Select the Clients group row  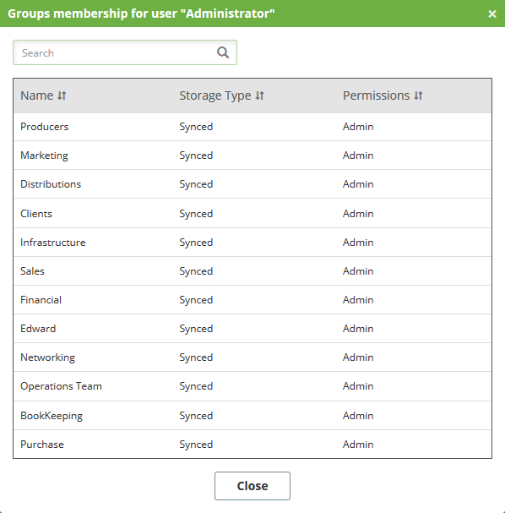(x=252, y=213)
